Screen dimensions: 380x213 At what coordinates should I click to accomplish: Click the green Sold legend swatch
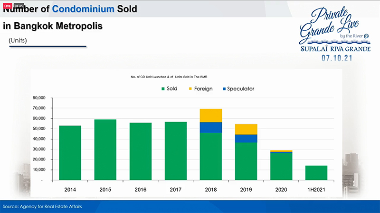click(163, 89)
